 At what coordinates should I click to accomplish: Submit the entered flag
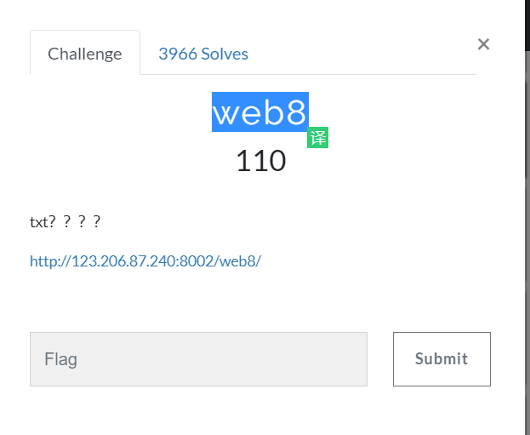coord(442,358)
